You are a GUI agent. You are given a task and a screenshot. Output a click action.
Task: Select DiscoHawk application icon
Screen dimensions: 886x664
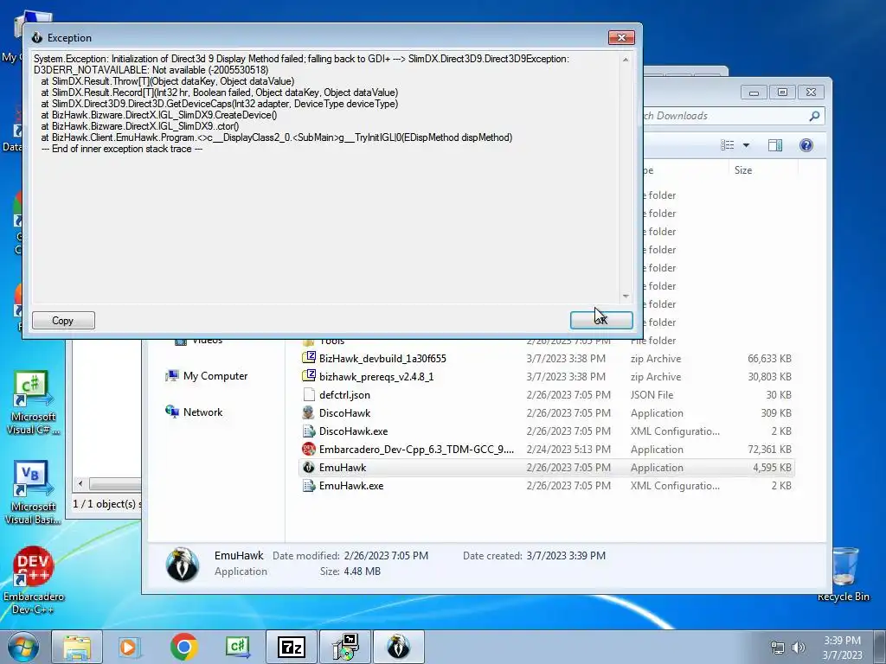pyautogui.click(x=309, y=412)
